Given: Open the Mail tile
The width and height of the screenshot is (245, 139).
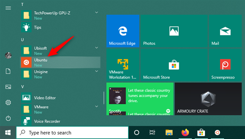Looking at the screenshot, I should [225, 31].
